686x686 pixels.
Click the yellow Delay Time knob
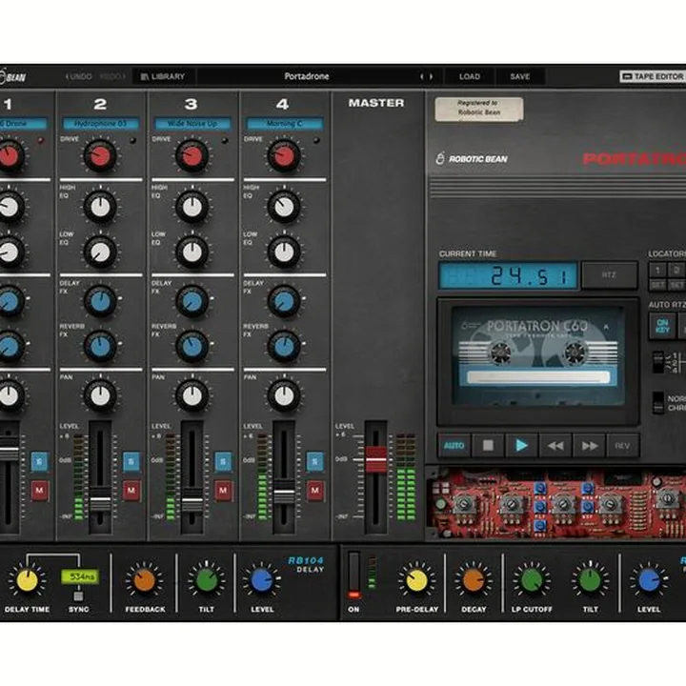pyautogui.click(x=27, y=579)
